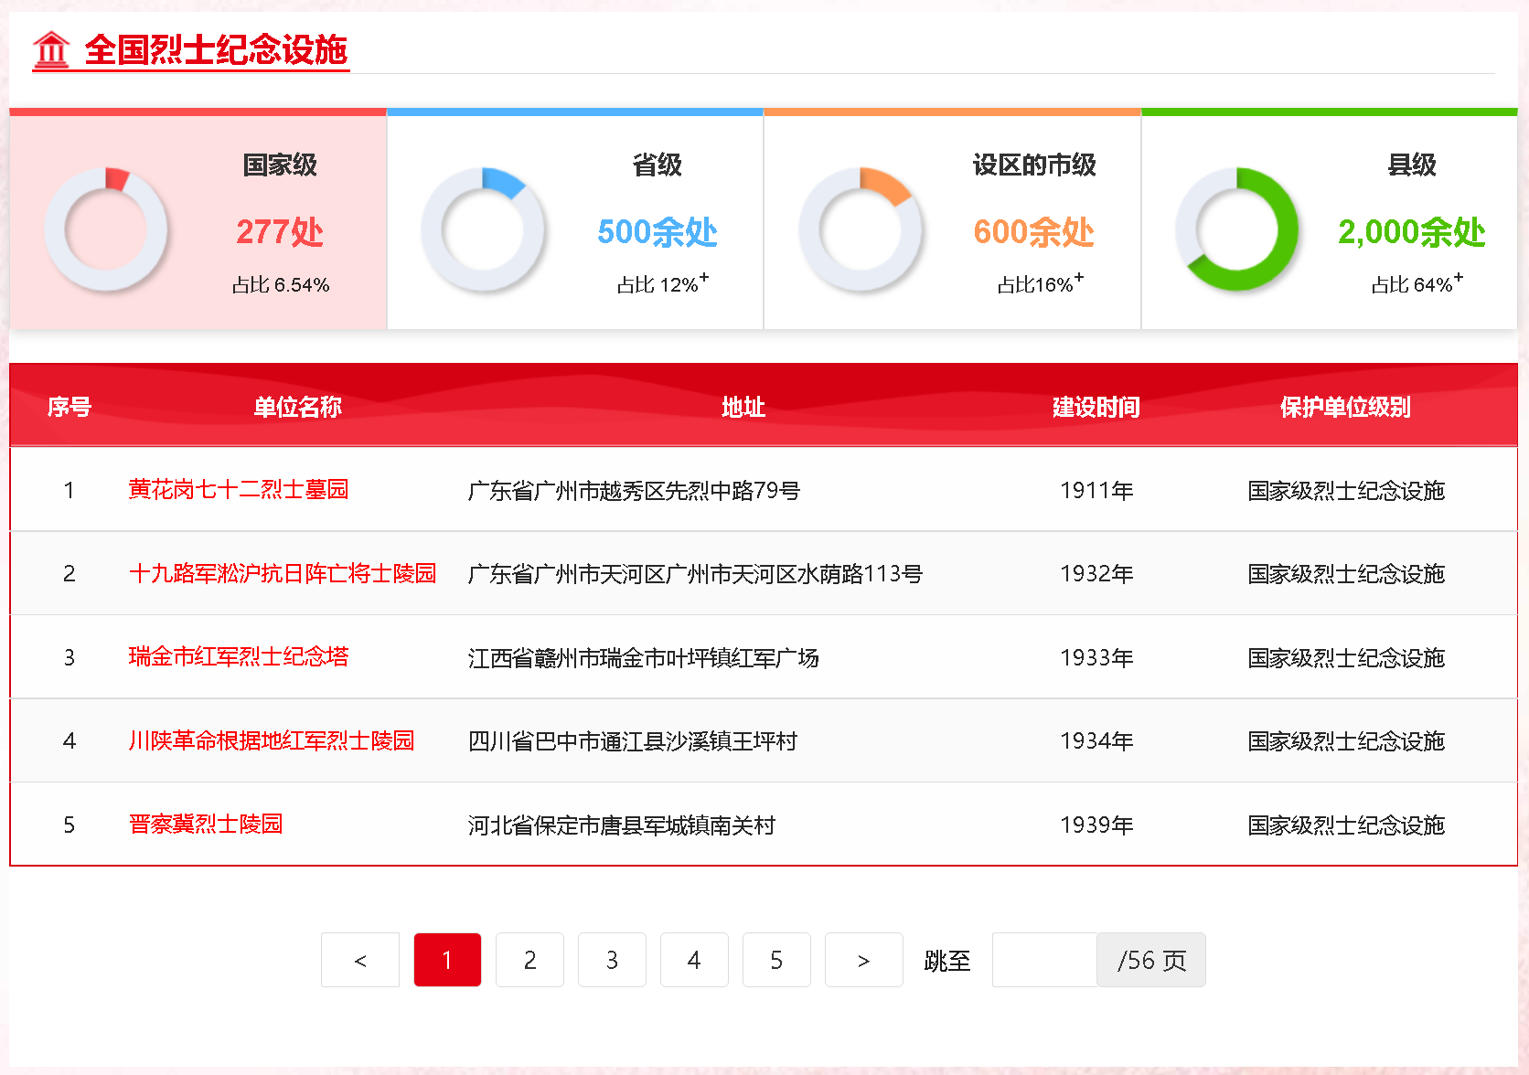Click the 跳至 page number input field

pos(1044,960)
